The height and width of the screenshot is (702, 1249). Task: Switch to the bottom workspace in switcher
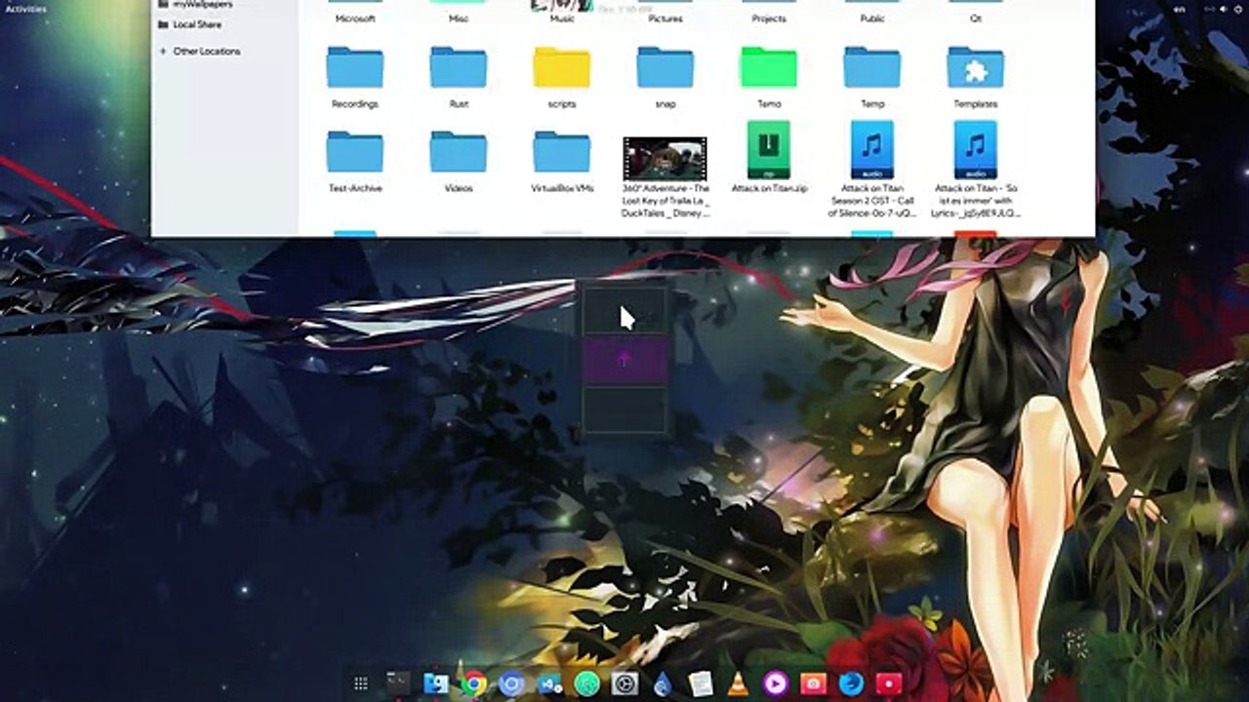point(625,409)
